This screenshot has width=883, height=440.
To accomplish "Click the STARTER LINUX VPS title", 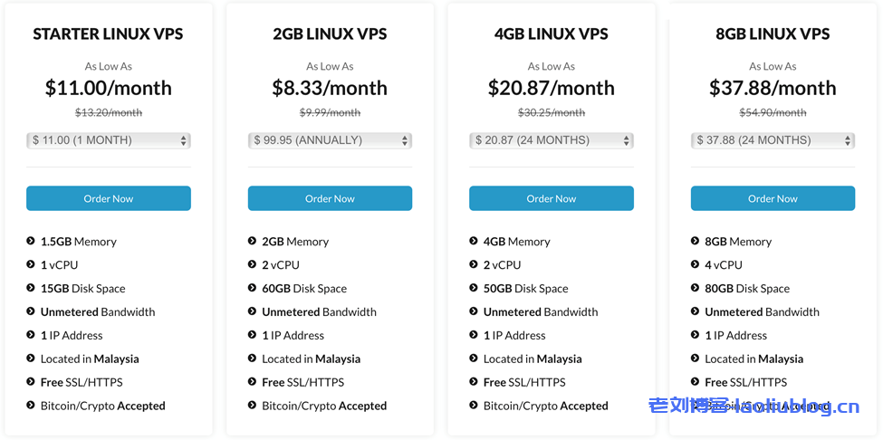I will click(109, 34).
